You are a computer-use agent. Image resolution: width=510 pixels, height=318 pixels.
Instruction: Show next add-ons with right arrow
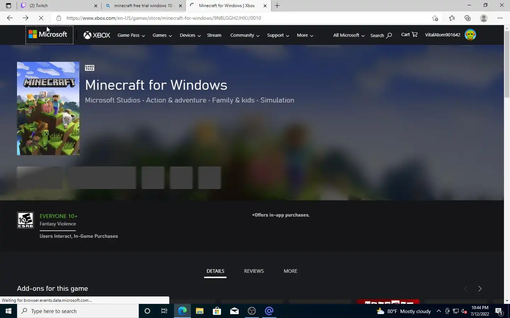pyautogui.click(x=480, y=289)
